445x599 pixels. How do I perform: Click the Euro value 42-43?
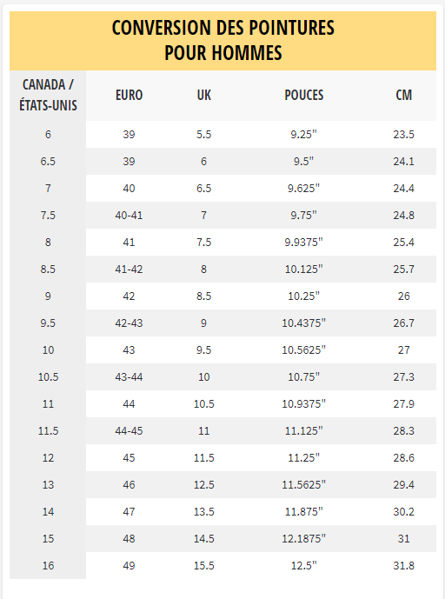click(x=130, y=323)
